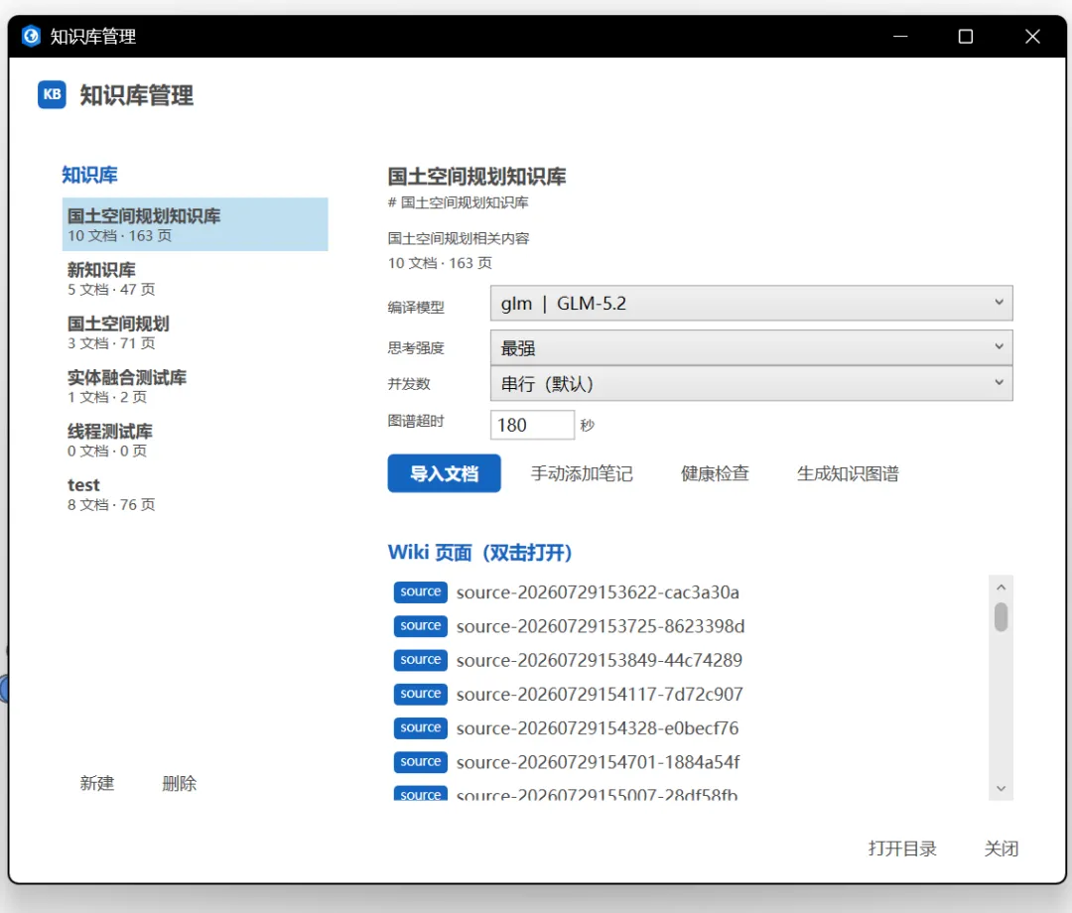This screenshot has width=1072, height=913.
Task: Click the app icon in title bar
Action: click(x=31, y=36)
